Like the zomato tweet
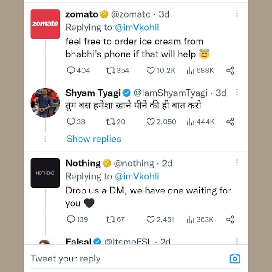Image resolution: width=272 pixels, height=272 pixels. coord(150,70)
